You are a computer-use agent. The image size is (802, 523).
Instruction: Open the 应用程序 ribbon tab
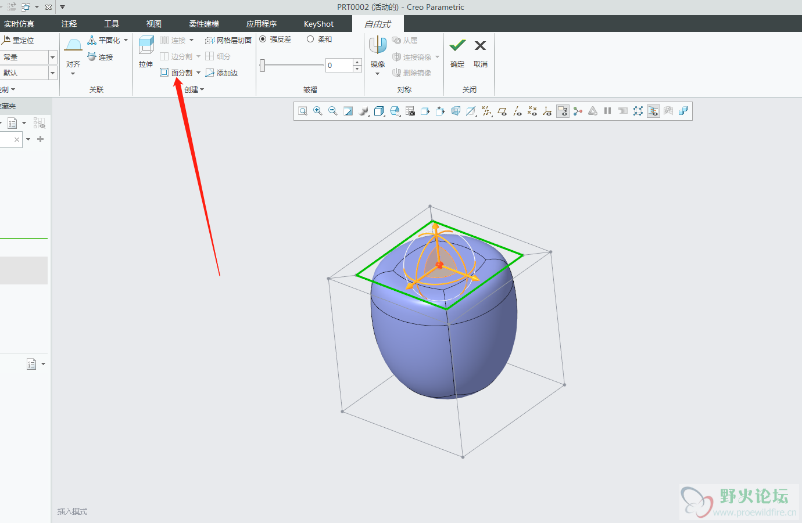(262, 24)
